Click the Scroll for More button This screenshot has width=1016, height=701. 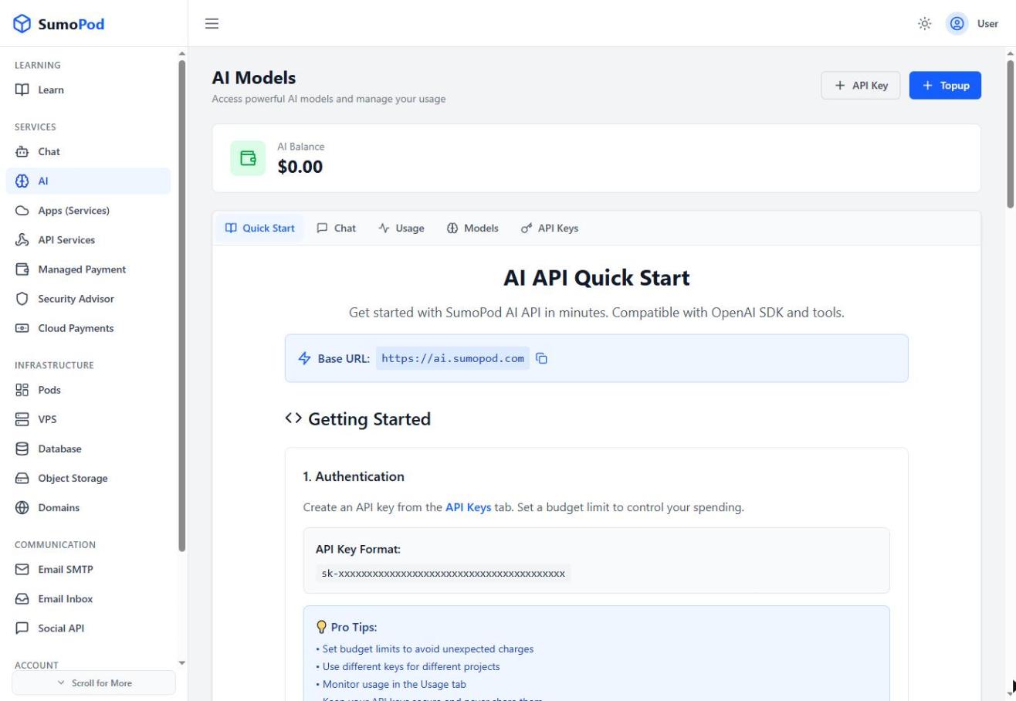93,682
